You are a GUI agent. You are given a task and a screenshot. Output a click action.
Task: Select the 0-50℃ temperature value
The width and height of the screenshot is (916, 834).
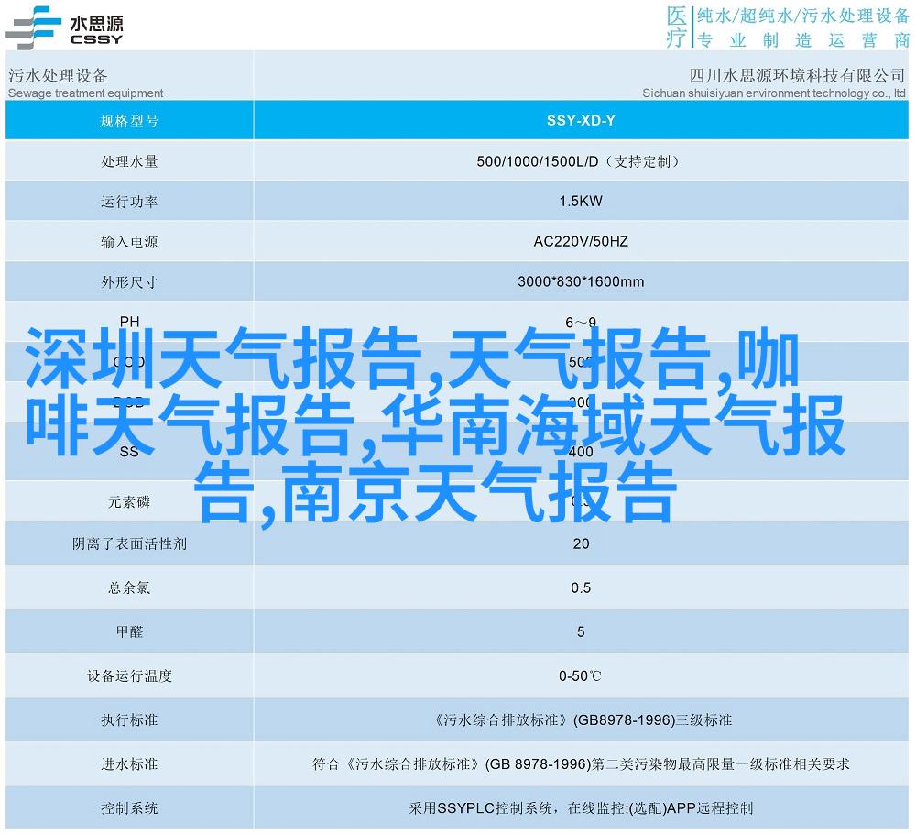click(580, 676)
